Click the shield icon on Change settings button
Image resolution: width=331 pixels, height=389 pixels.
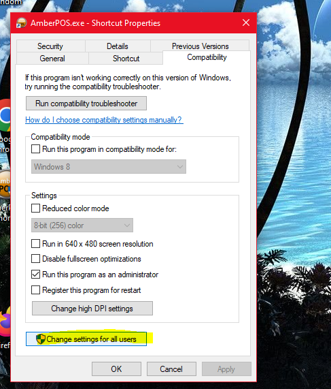[41, 339]
